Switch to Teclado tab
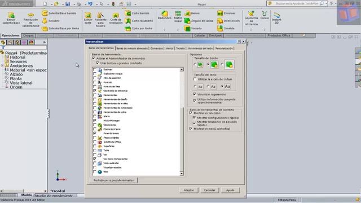Image resolution: width=361 pixels, height=203 pixels. pos(180,48)
